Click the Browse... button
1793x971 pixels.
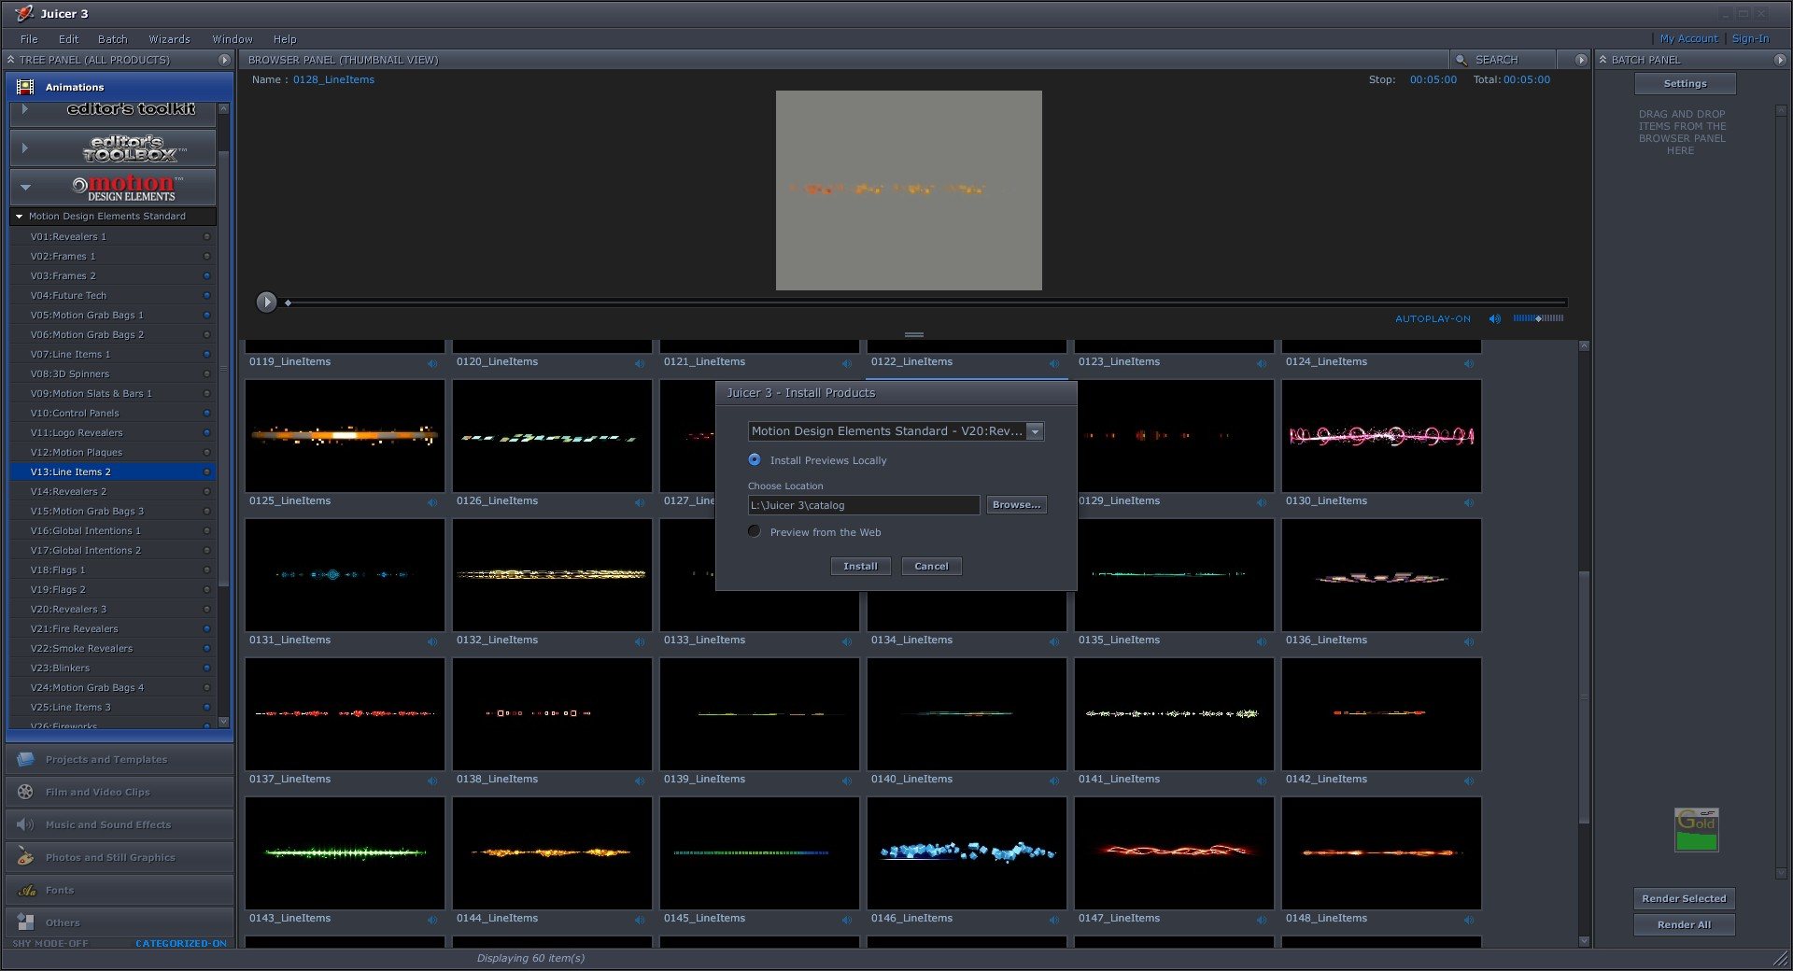pos(1016,505)
